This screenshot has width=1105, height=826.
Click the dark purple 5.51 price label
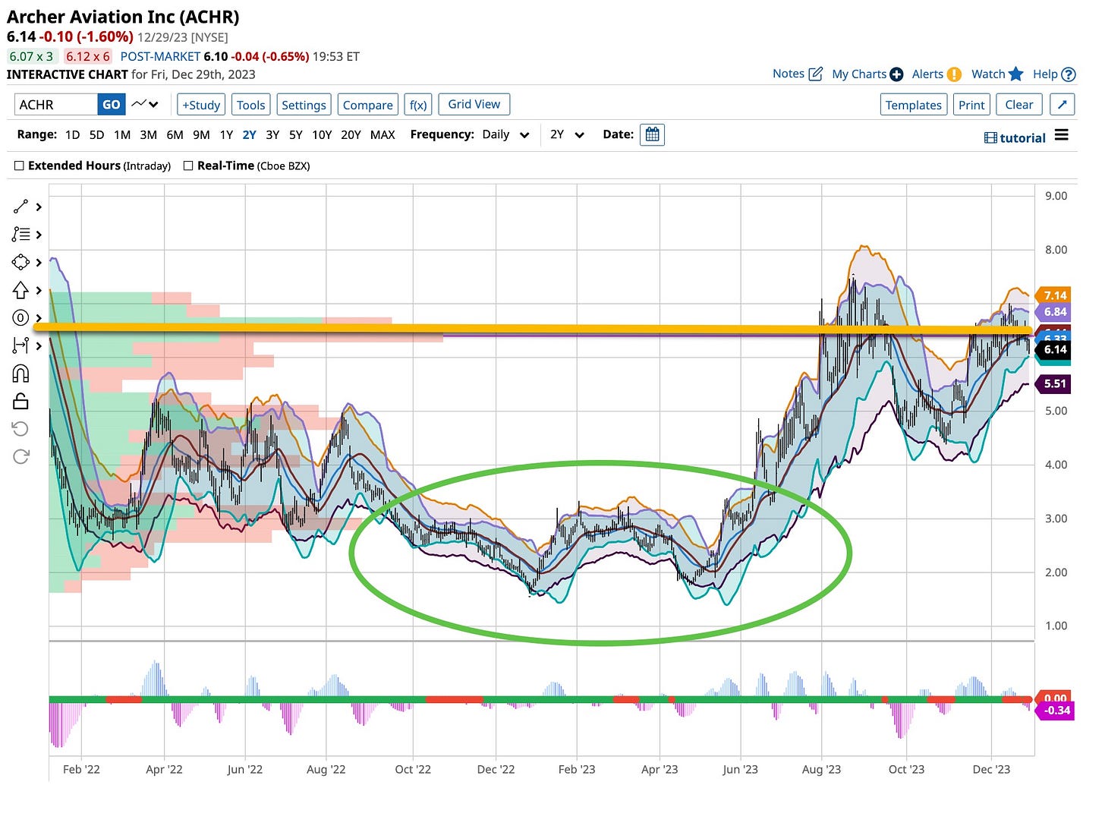(1054, 383)
